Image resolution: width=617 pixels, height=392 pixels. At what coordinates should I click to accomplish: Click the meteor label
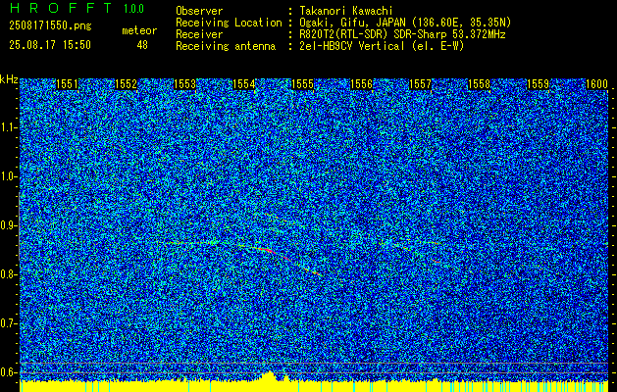click(139, 30)
